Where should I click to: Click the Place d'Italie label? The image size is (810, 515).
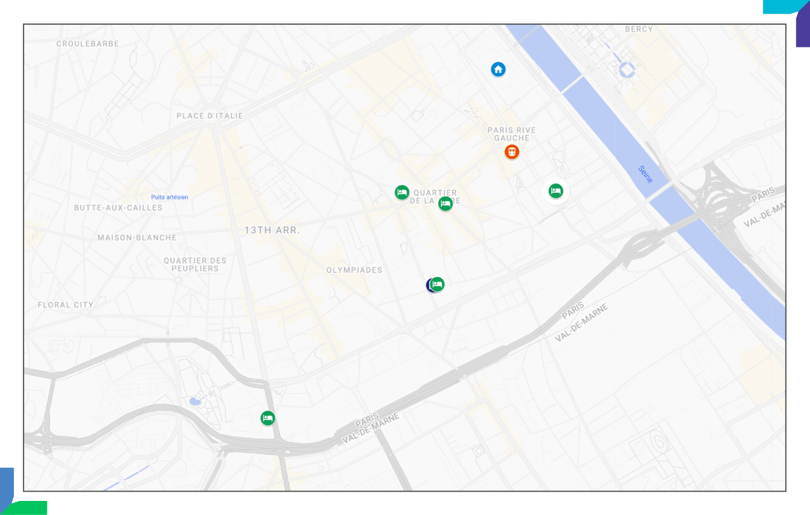(x=210, y=116)
